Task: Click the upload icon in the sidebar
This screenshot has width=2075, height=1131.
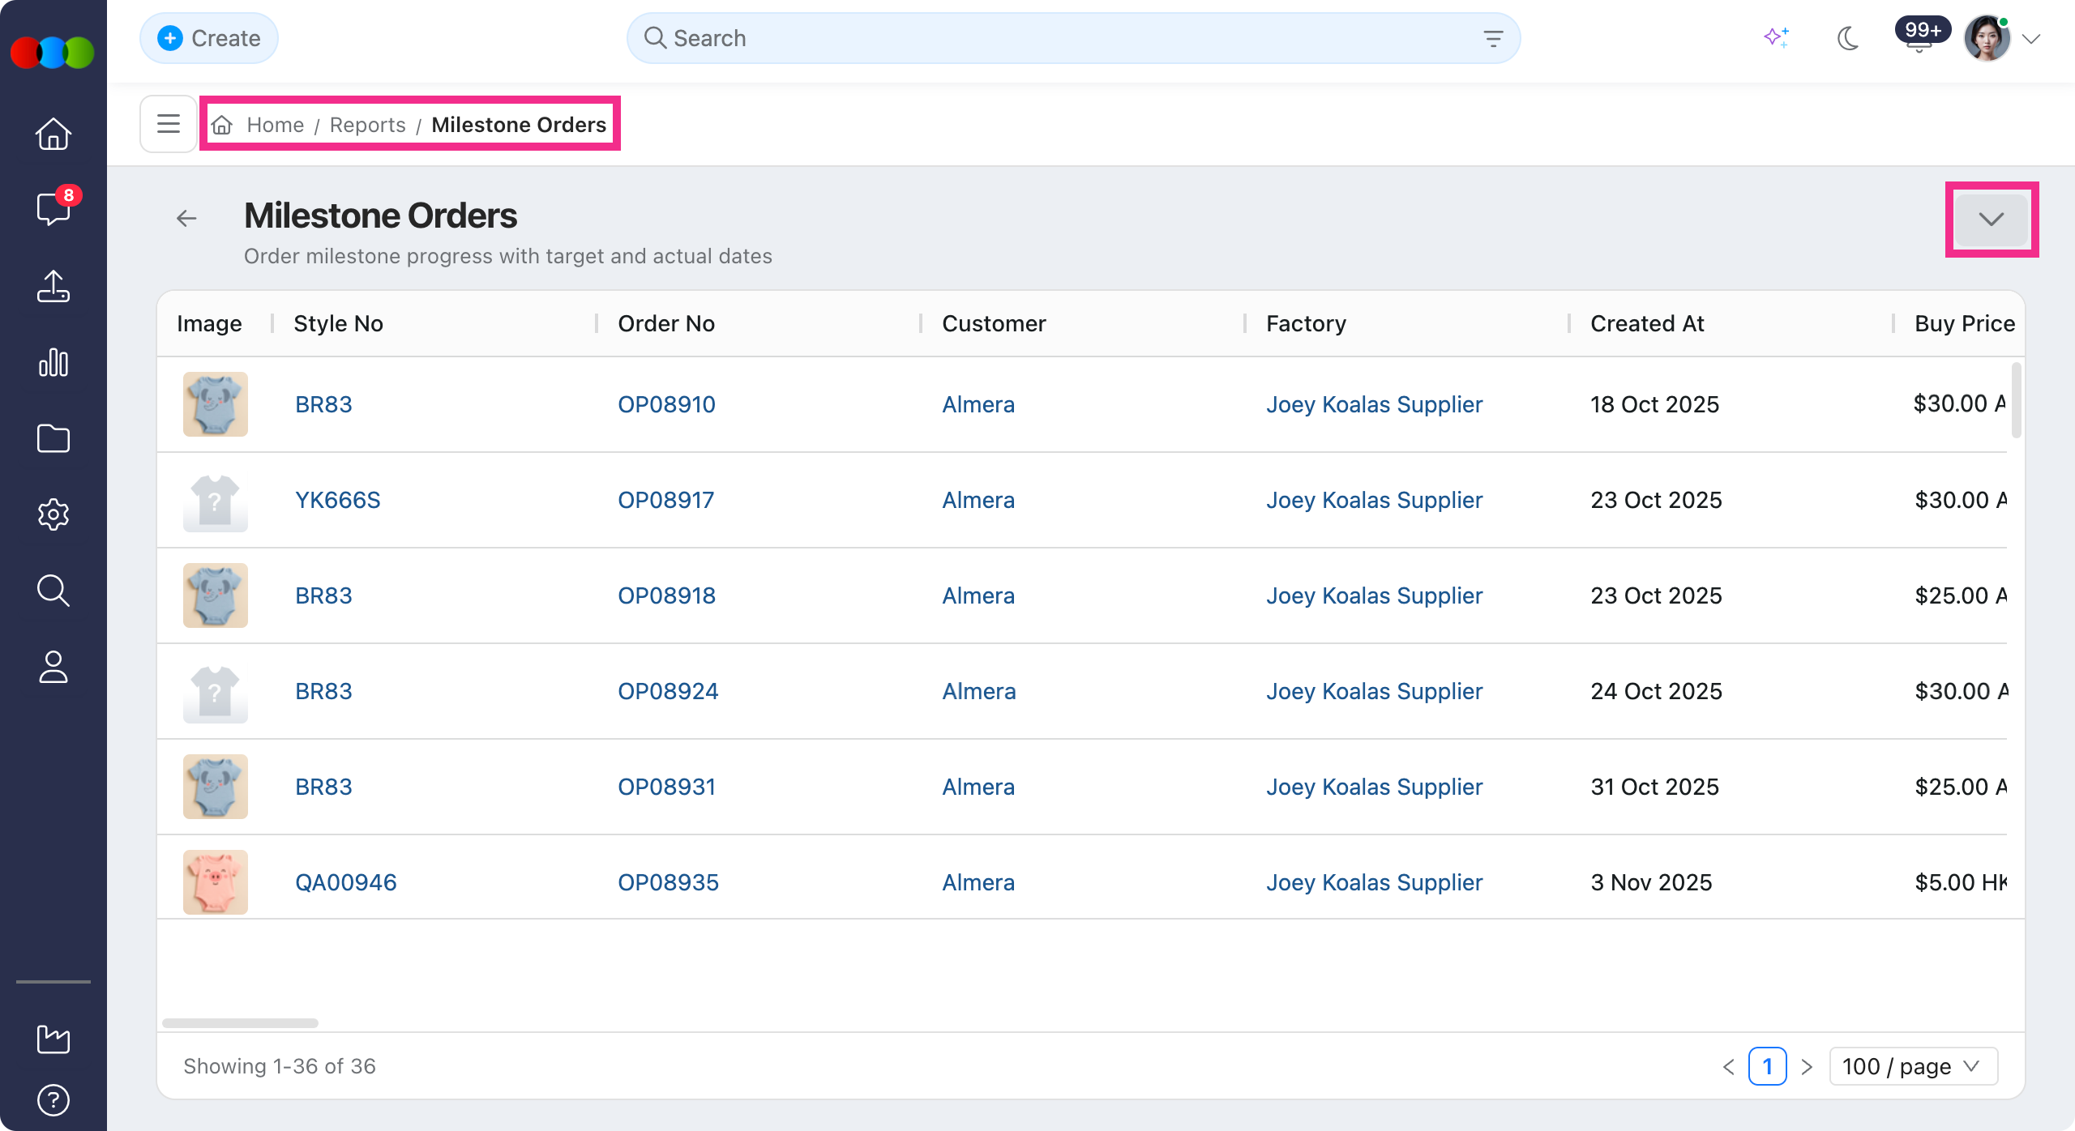Action: tap(53, 286)
